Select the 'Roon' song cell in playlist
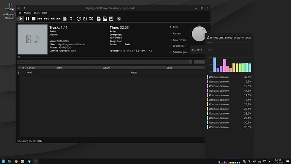 (167, 73)
